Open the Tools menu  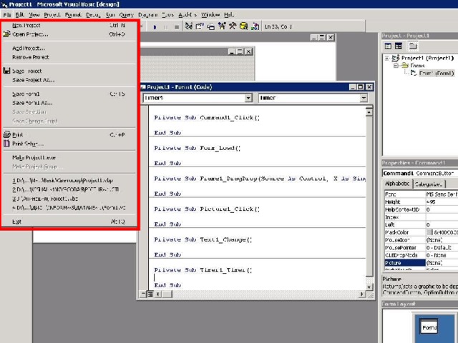pyautogui.click(x=168, y=14)
